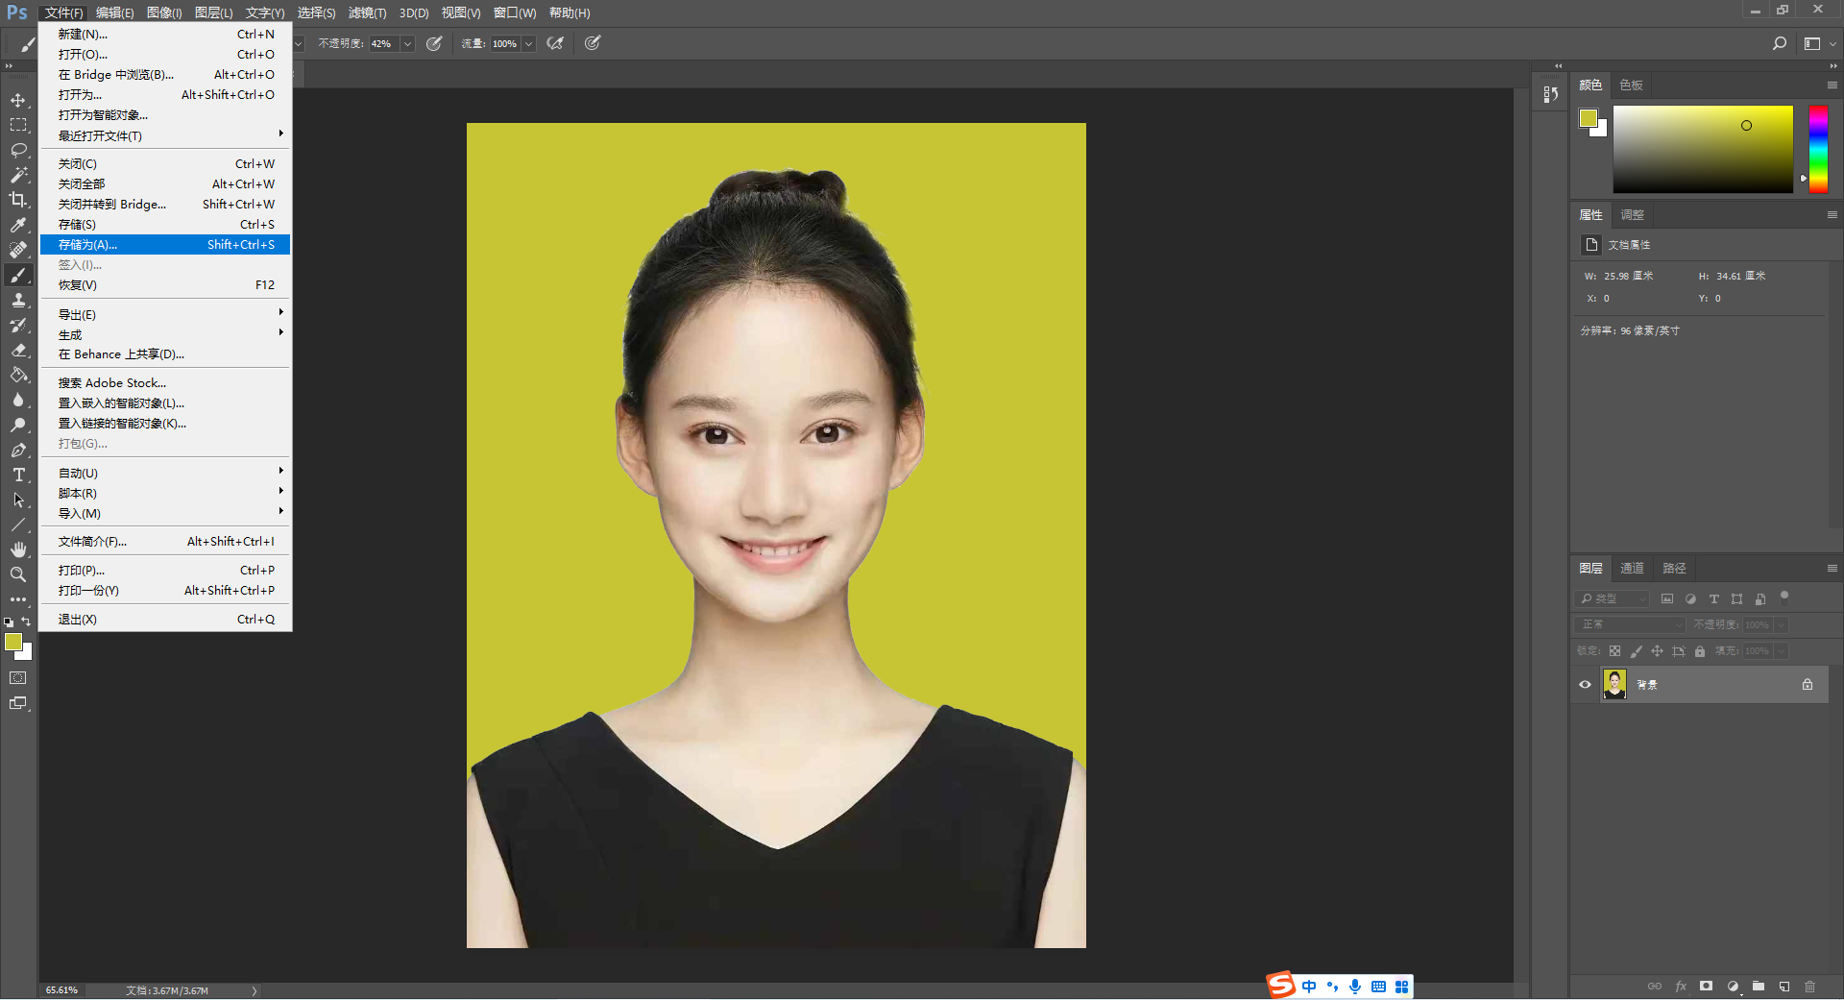Choose 文件简介(F)... menu item
Screen dimensions: 1844x1000
coord(165,542)
